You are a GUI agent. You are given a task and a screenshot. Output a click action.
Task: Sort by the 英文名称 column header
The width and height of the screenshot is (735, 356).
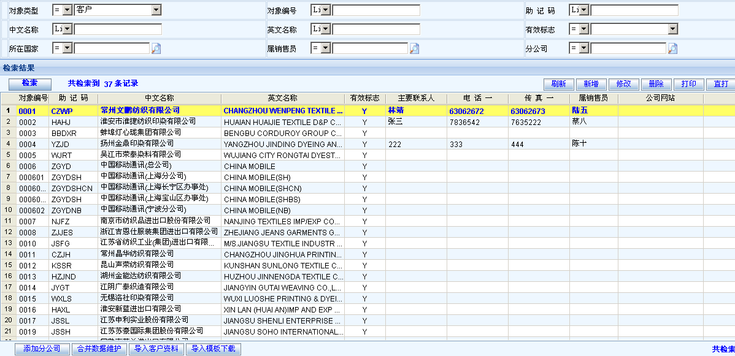coord(282,98)
